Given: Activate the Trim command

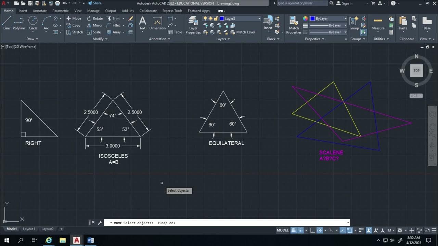Looking at the screenshot, I should 113,18.
